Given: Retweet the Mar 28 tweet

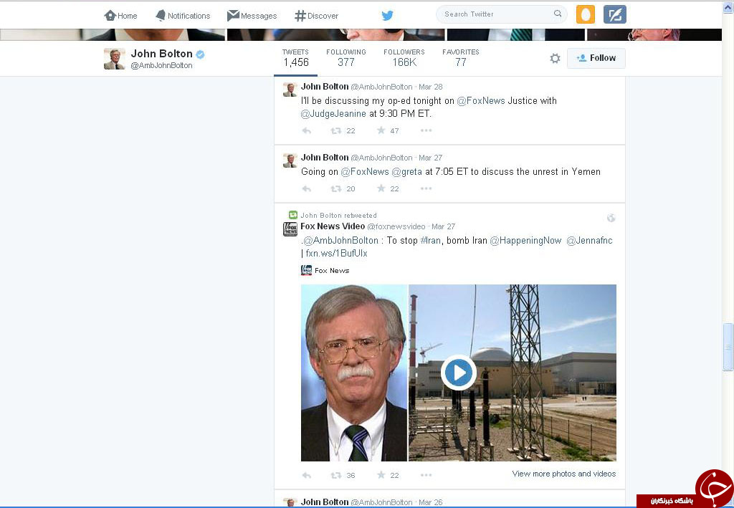Looking at the screenshot, I should [x=336, y=130].
